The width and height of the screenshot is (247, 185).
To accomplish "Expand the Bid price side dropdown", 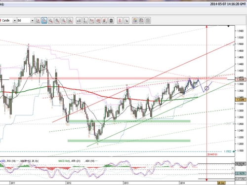I will [32, 21].
